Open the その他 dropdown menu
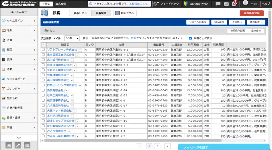The width and height of the screenshot is (272, 150). (237, 22)
